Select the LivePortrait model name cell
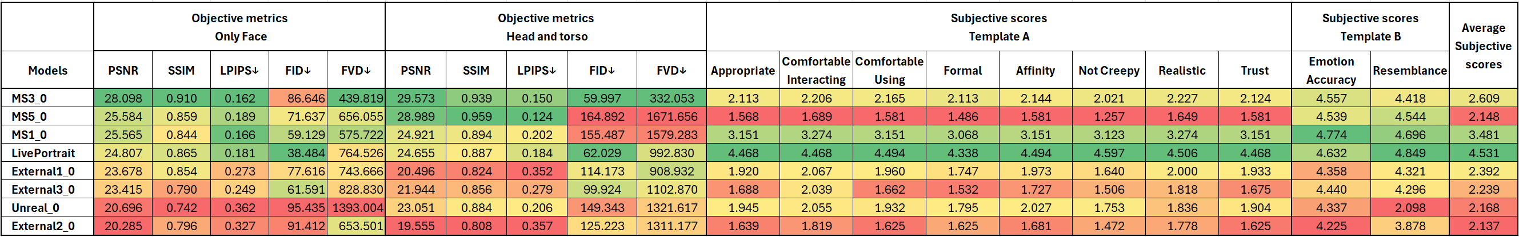Image resolution: width=1519 pixels, height=237 pixels. (x=43, y=153)
